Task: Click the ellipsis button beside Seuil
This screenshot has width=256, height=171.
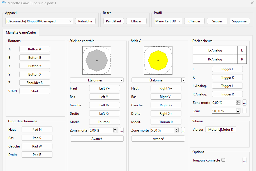Action: (244, 111)
